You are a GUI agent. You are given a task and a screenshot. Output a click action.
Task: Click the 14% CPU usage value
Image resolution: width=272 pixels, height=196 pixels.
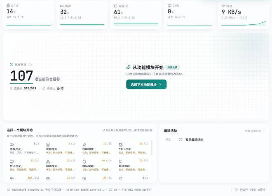(x=11, y=12)
